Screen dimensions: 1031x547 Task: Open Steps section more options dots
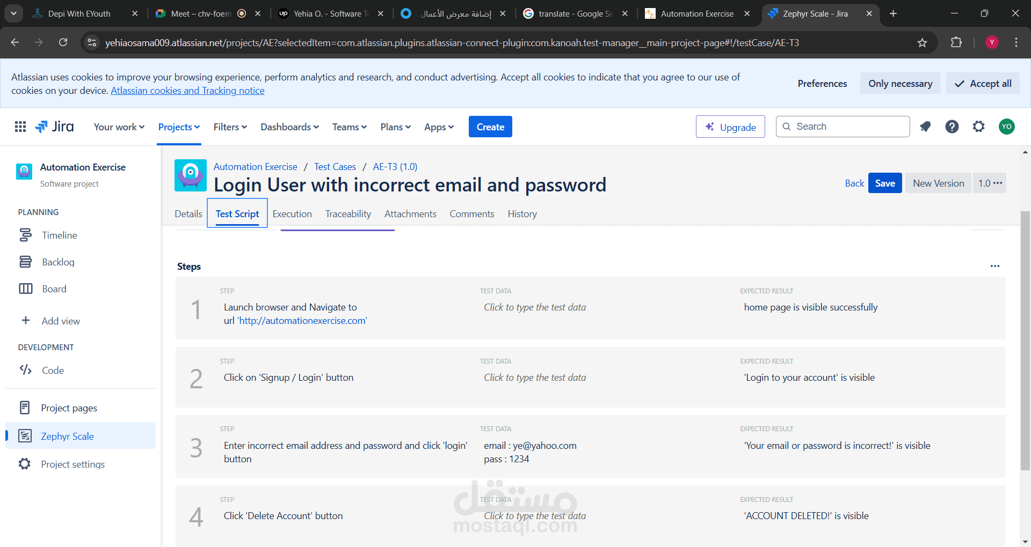point(995,266)
